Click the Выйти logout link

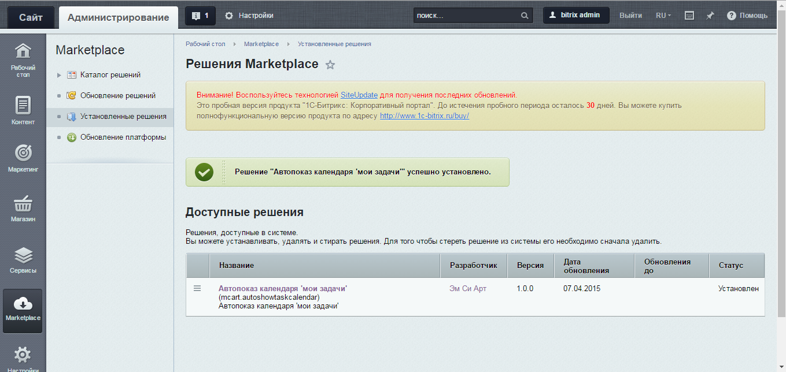click(630, 16)
